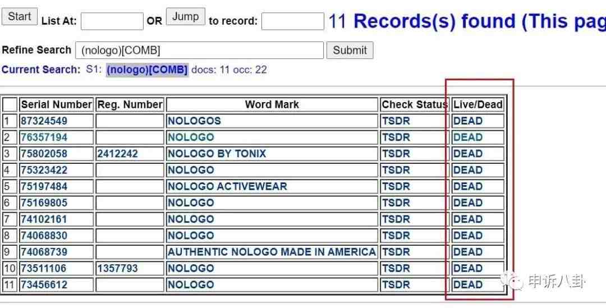Click DEAD status for NOLOGO ACTIVEWEAR
Screen dimensions: 606x308
coord(467,187)
